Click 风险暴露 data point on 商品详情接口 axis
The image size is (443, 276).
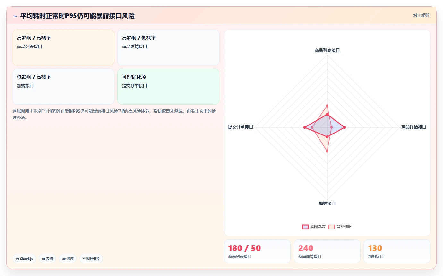pos(345,127)
